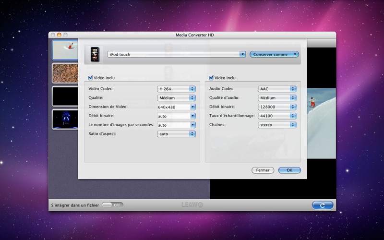The width and height of the screenshot is (384, 240).
Task: Click the OK button
Action: (289, 170)
